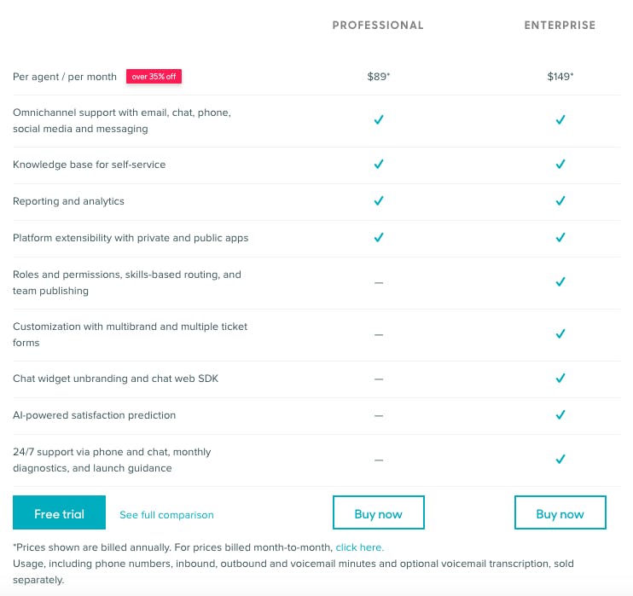This screenshot has height=596, width=633.
Task: Click Enterprise checkmark for Platform extensibility
Action: click(x=560, y=238)
